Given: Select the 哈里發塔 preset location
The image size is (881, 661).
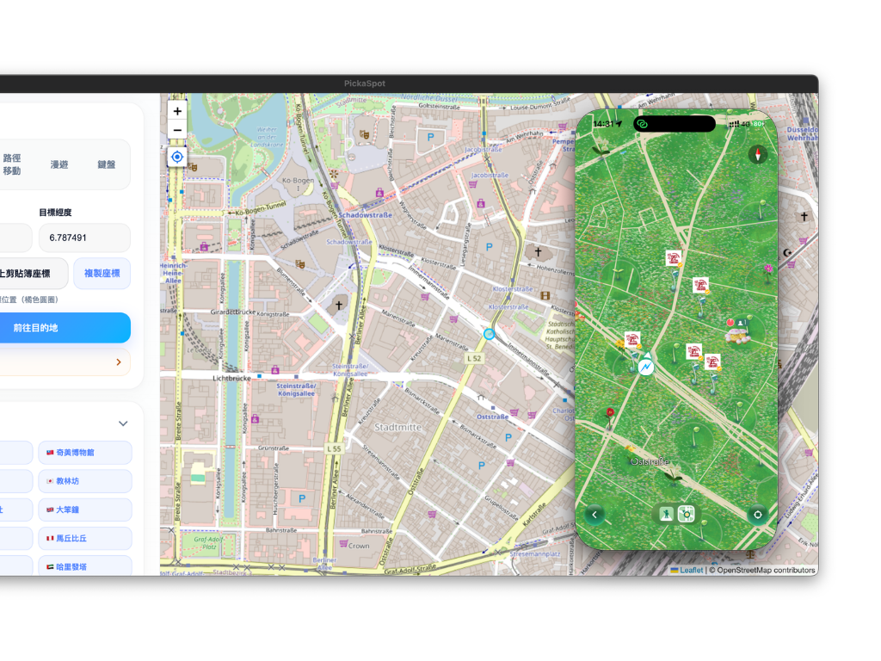Looking at the screenshot, I should click(x=85, y=566).
